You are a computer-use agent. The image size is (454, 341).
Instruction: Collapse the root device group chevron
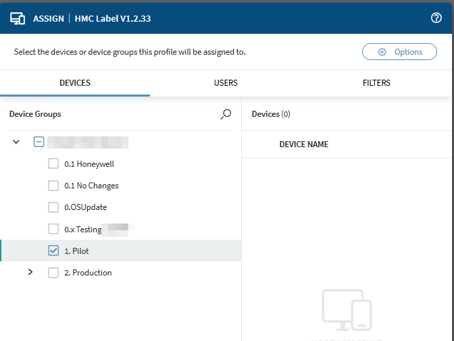click(x=16, y=142)
